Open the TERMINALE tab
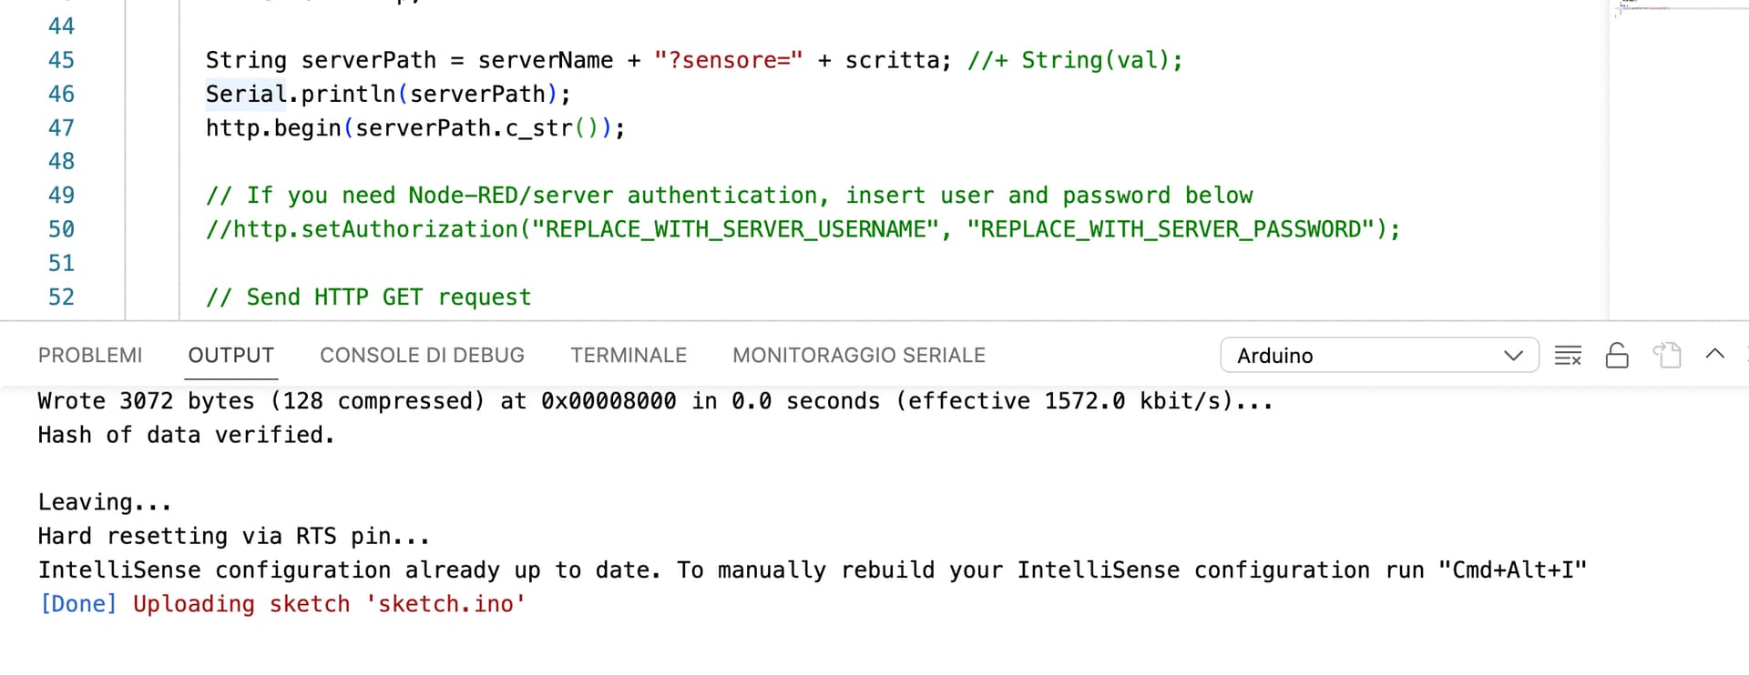1749x675 pixels. [x=629, y=355]
